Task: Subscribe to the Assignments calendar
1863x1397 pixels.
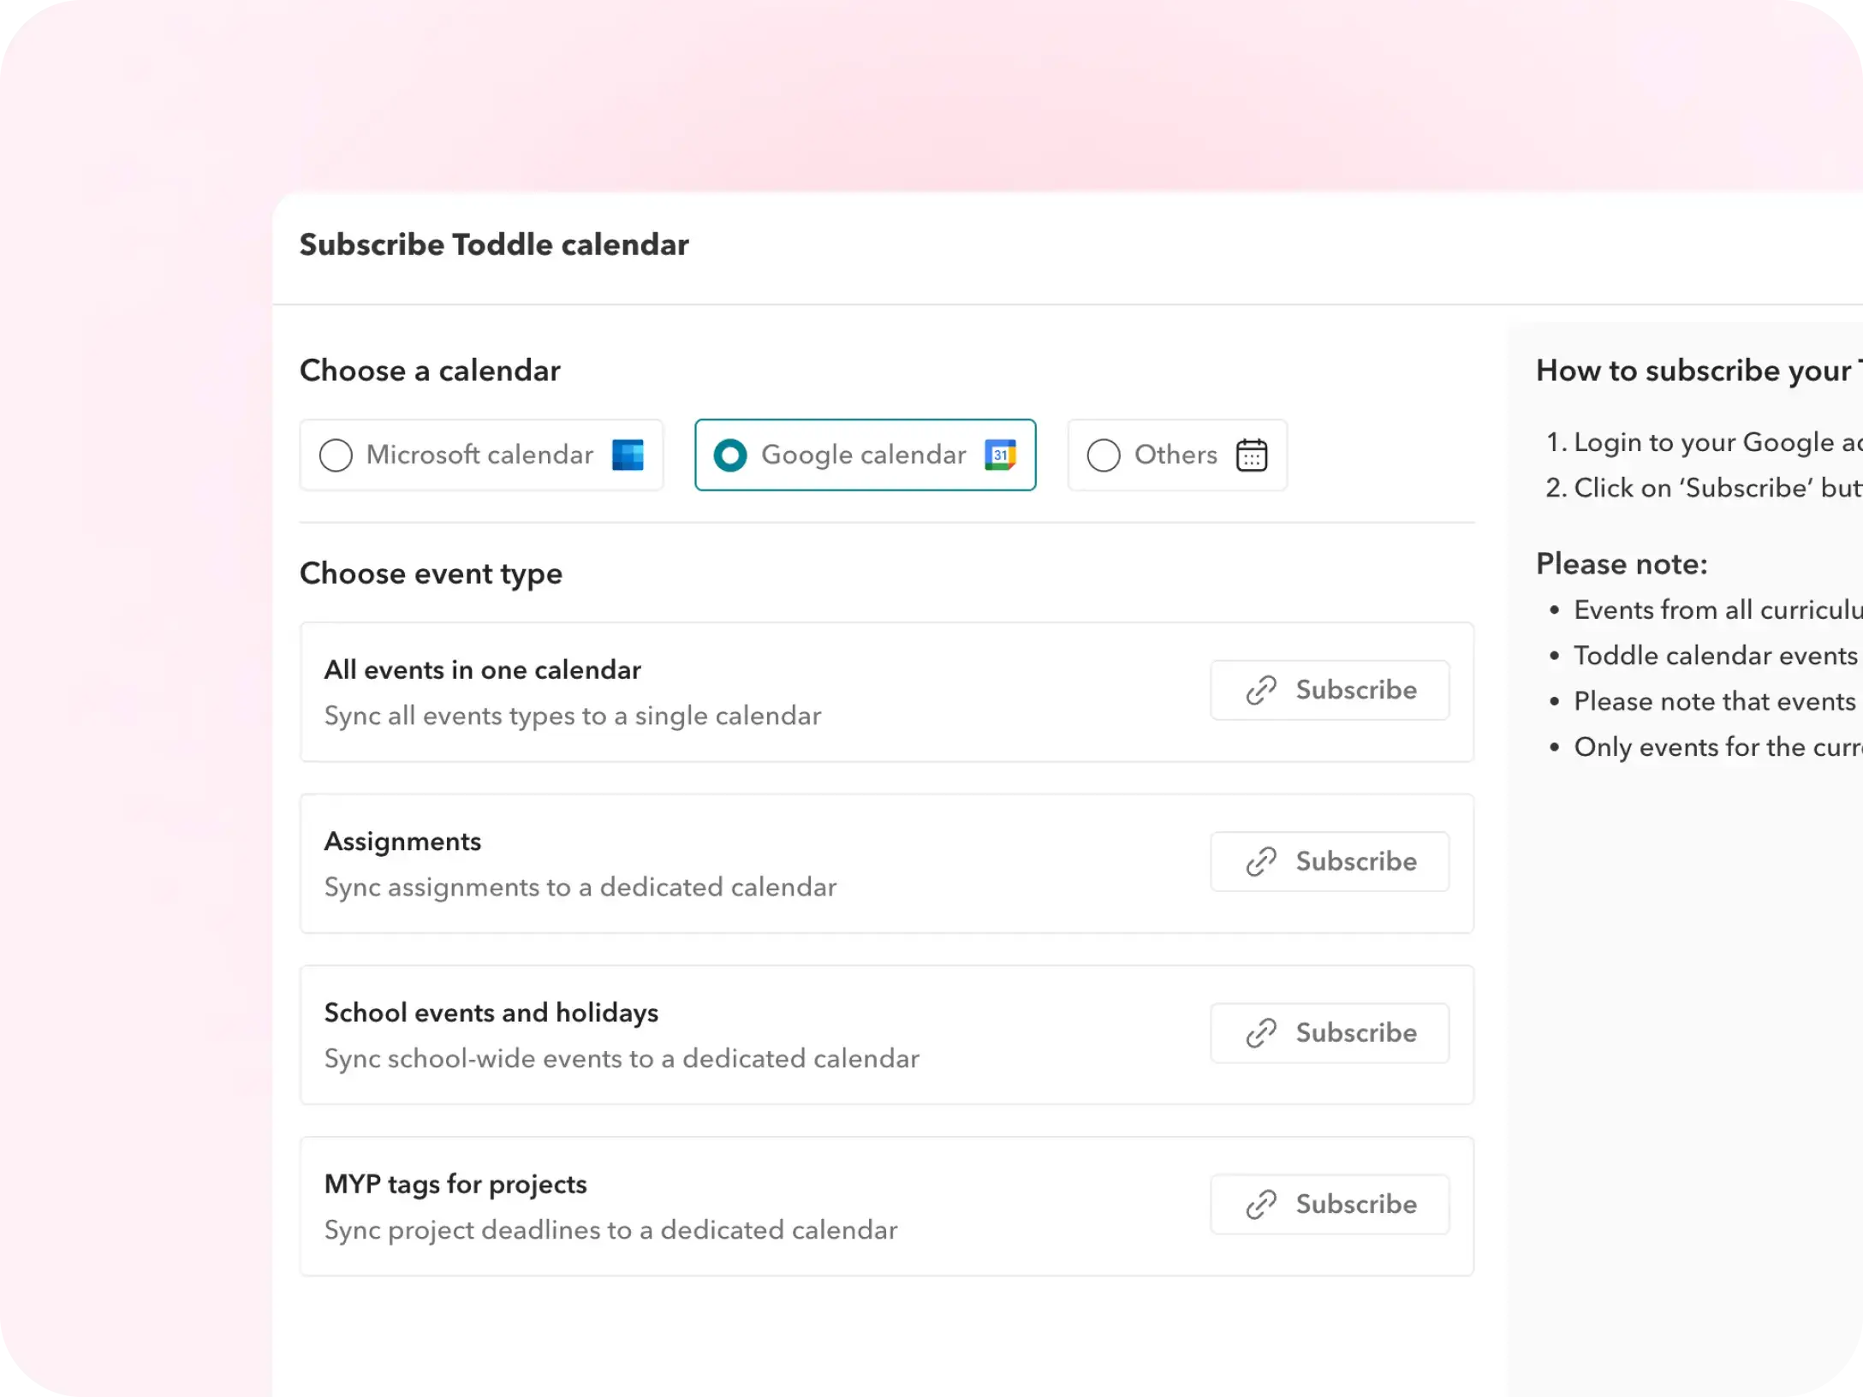Action: tap(1330, 861)
